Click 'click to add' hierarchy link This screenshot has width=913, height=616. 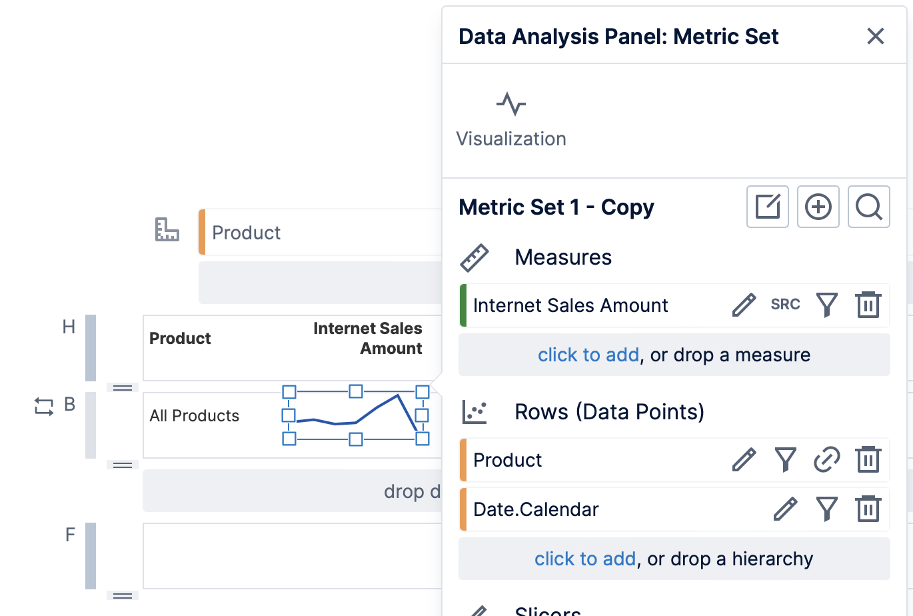pos(584,559)
